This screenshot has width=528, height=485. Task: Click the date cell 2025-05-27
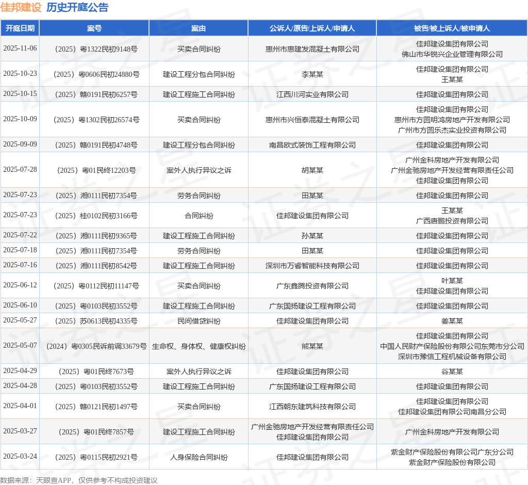tap(20, 320)
